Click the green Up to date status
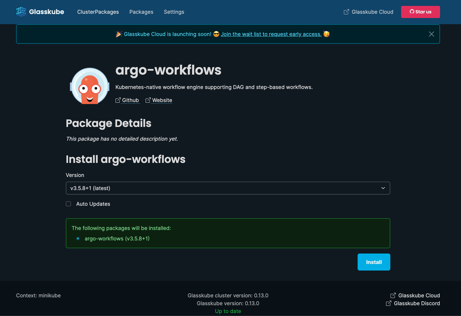 coord(228,311)
